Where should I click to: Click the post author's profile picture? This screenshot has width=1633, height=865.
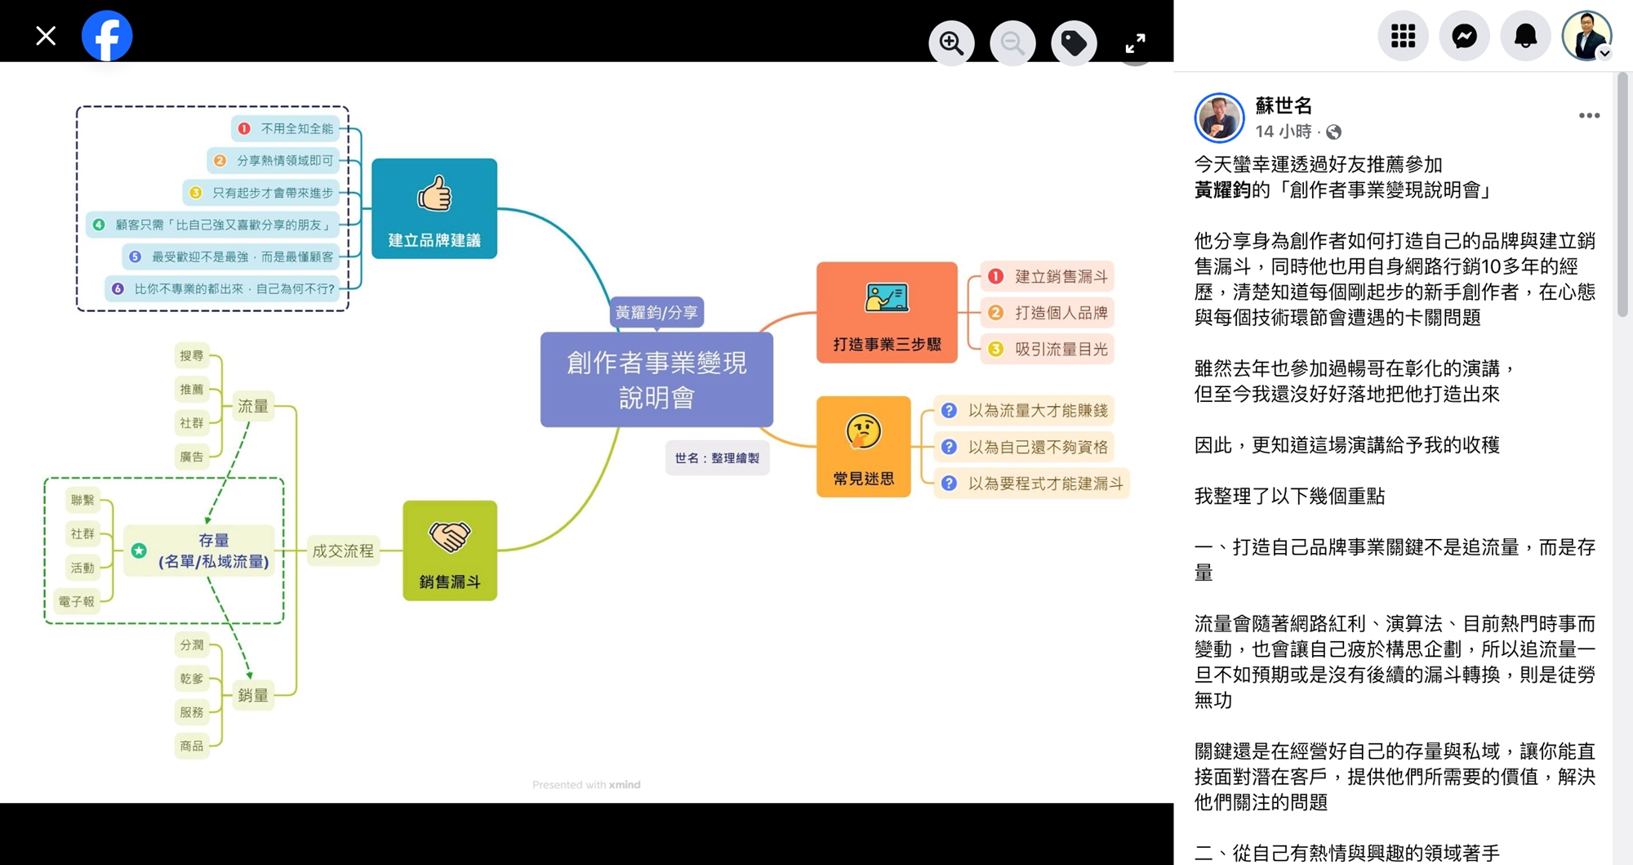(x=1219, y=118)
